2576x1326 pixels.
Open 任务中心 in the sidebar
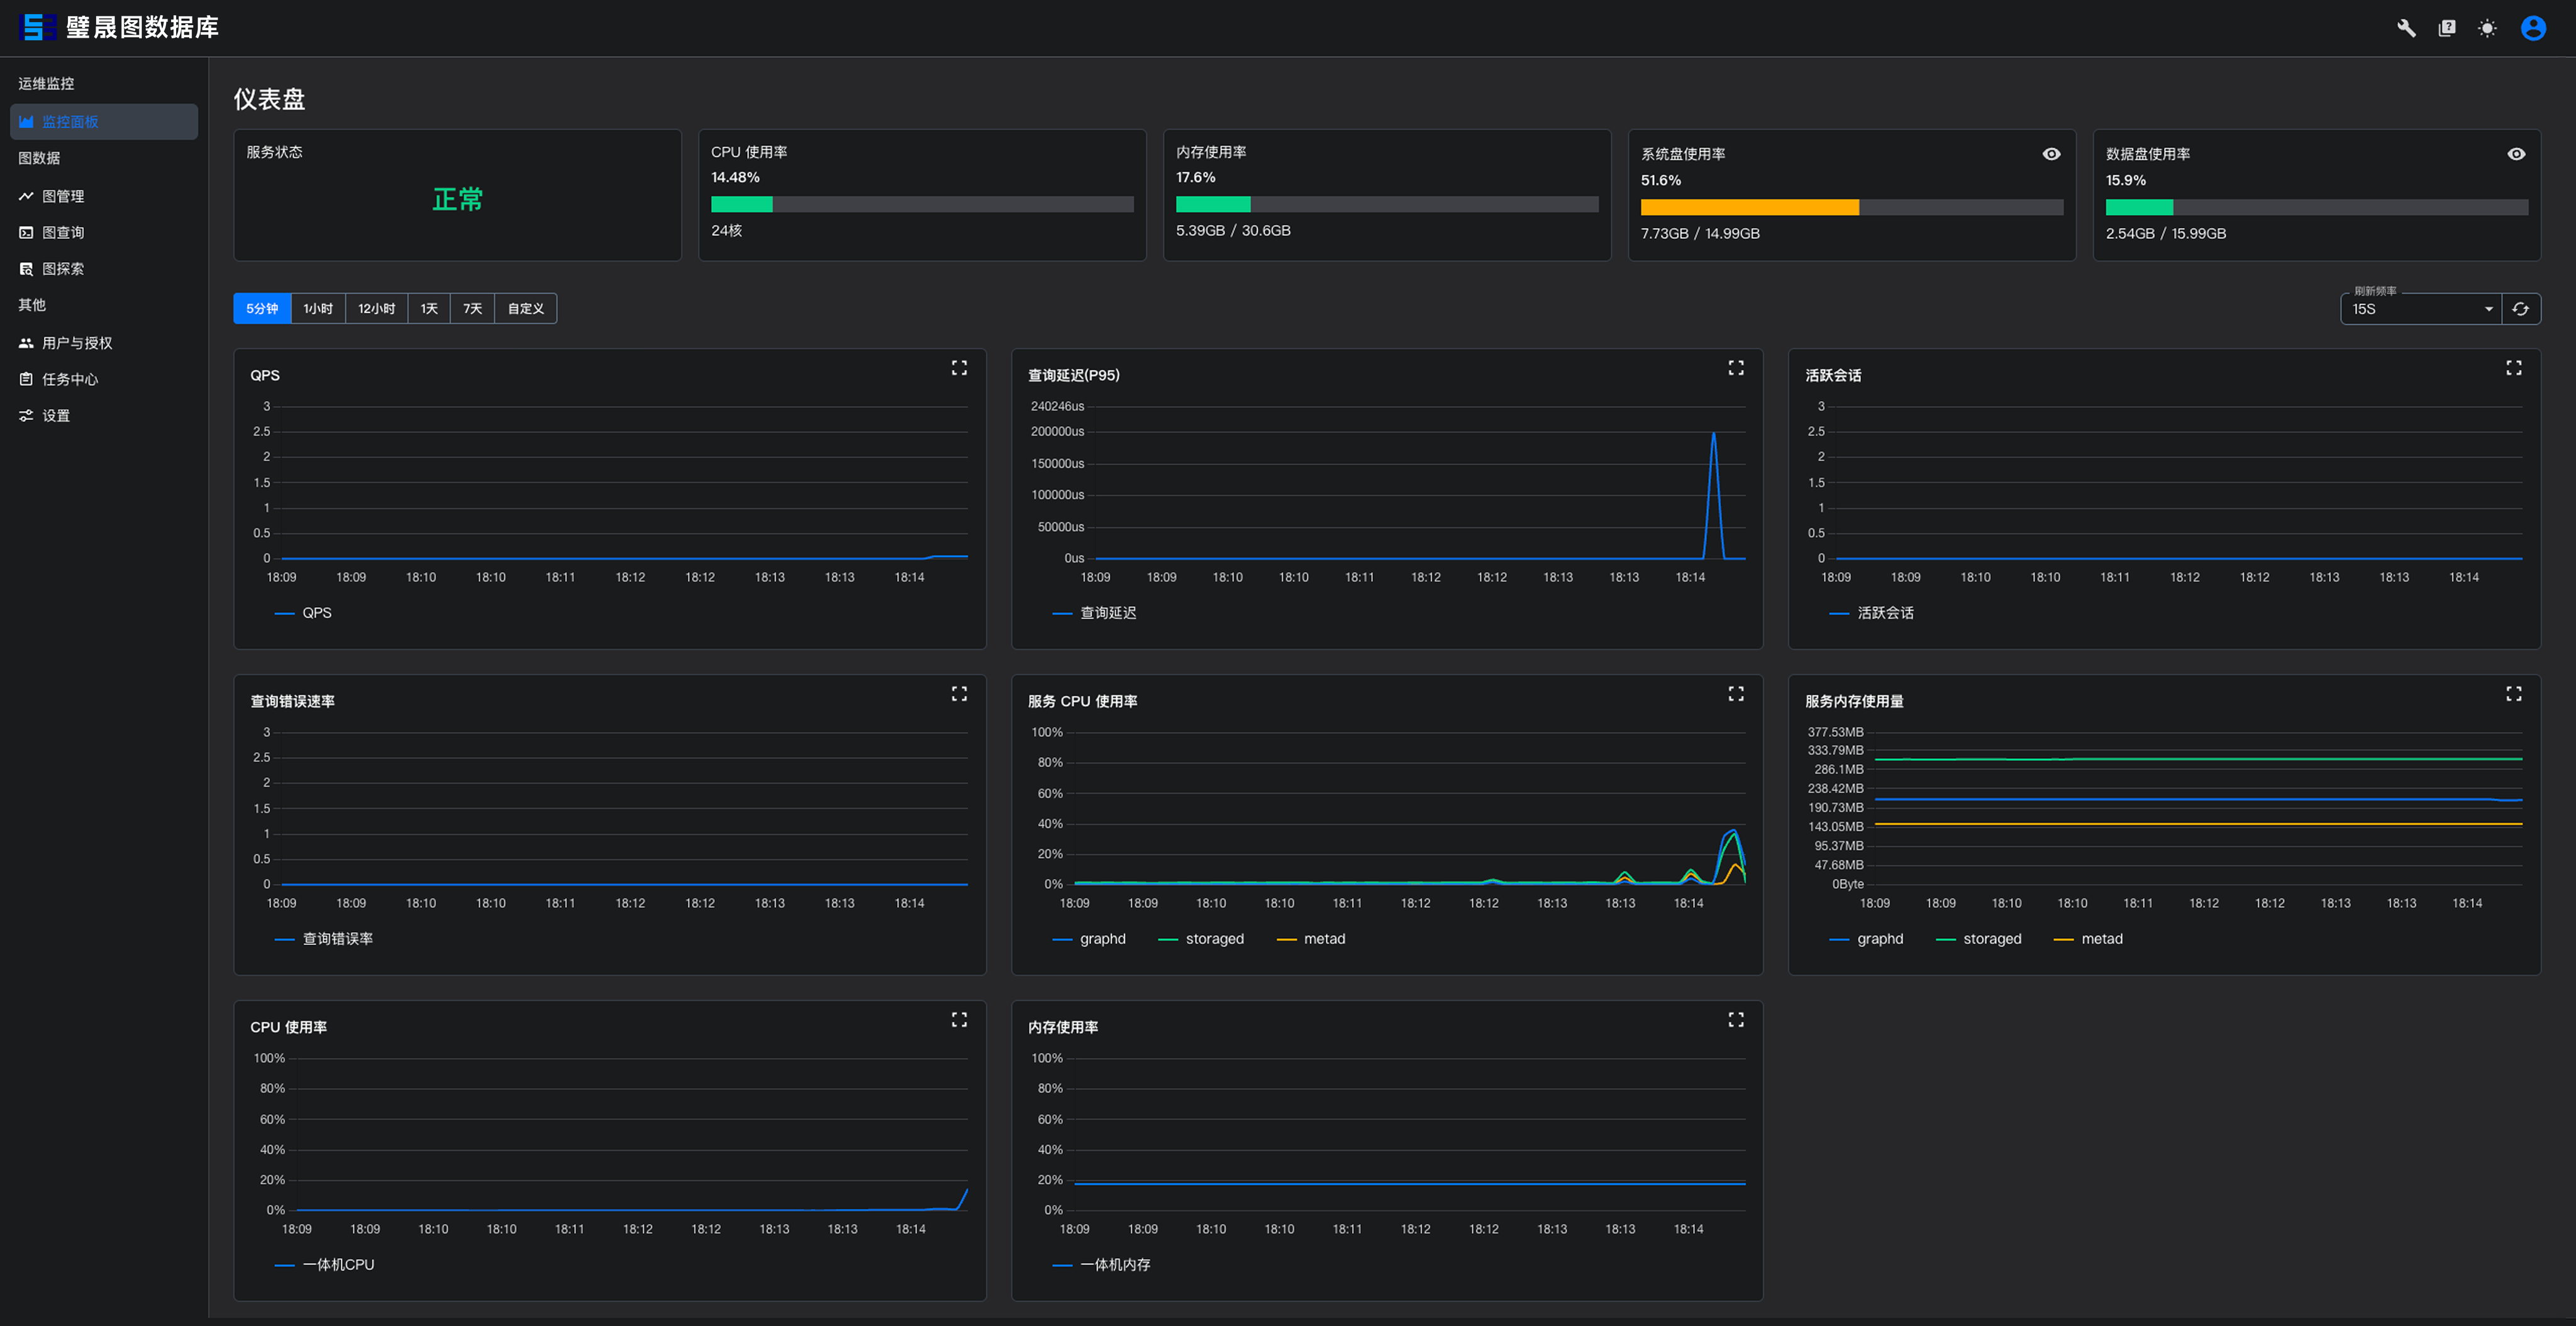[x=104, y=379]
